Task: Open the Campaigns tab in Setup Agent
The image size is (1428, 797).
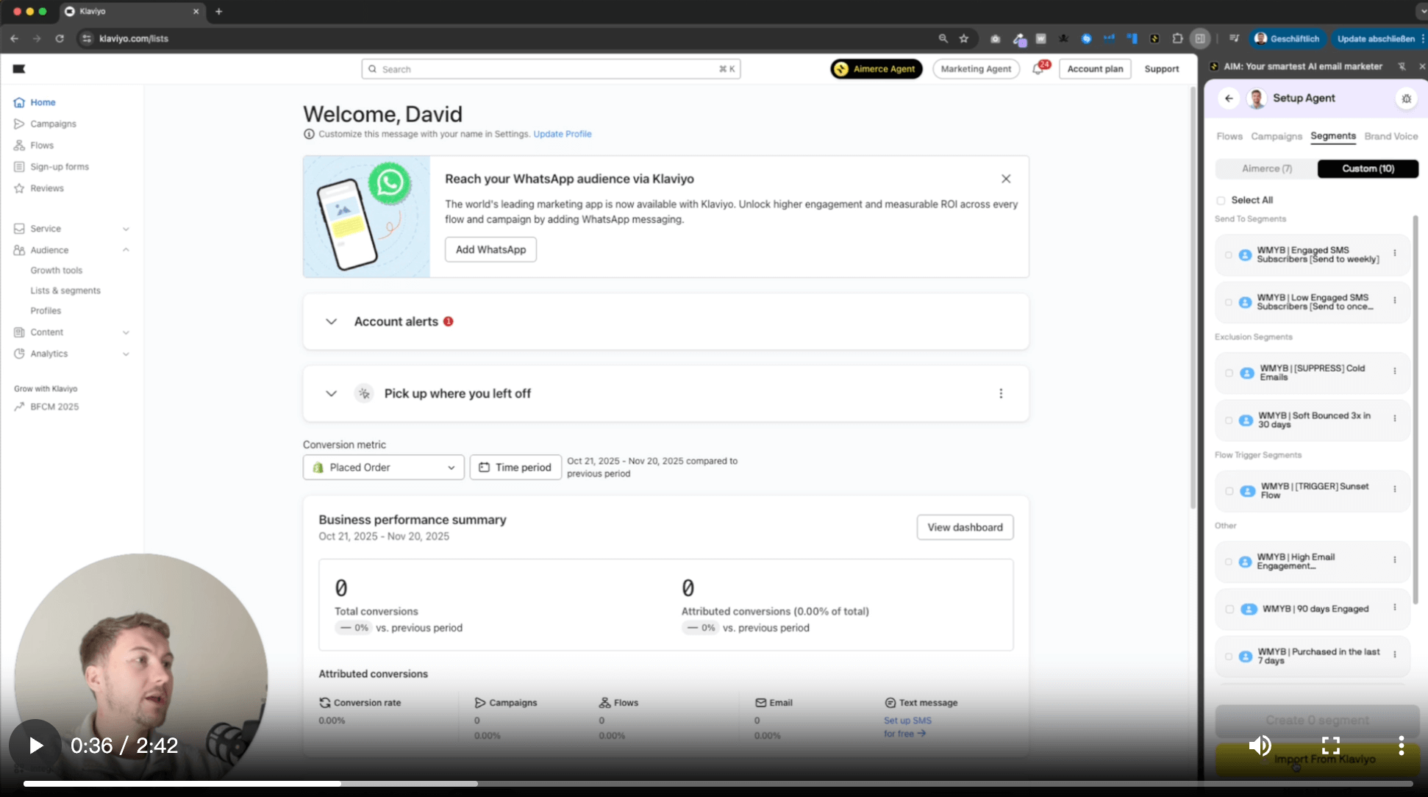Action: 1276,136
